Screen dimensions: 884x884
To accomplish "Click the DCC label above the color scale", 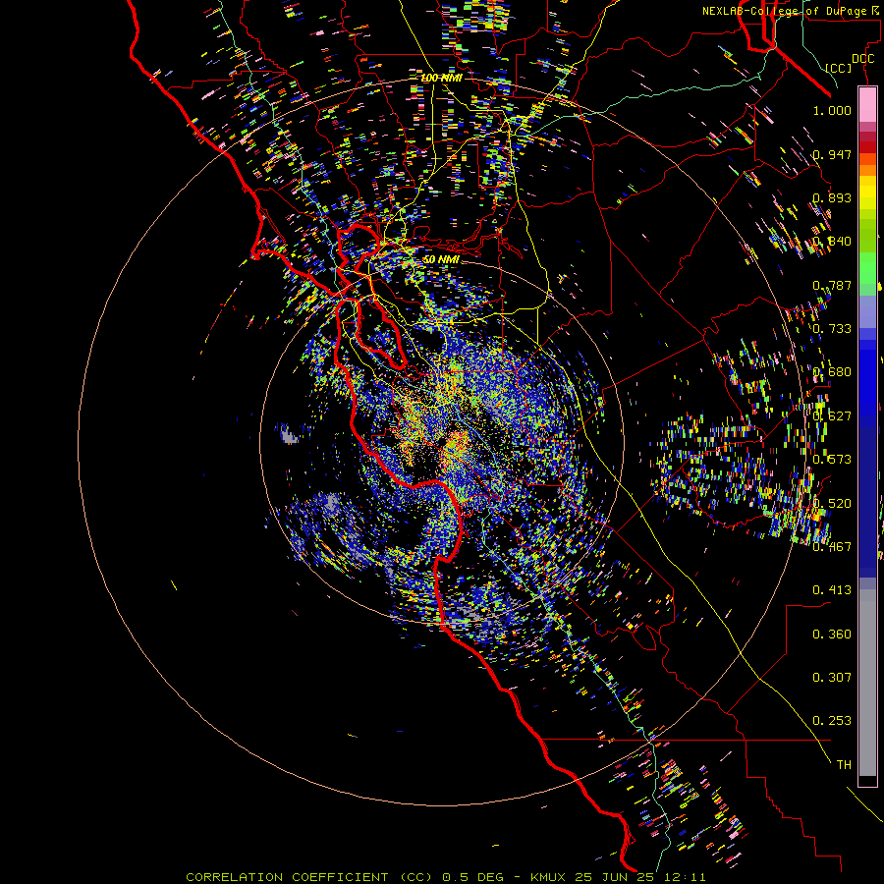I will pos(862,59).
